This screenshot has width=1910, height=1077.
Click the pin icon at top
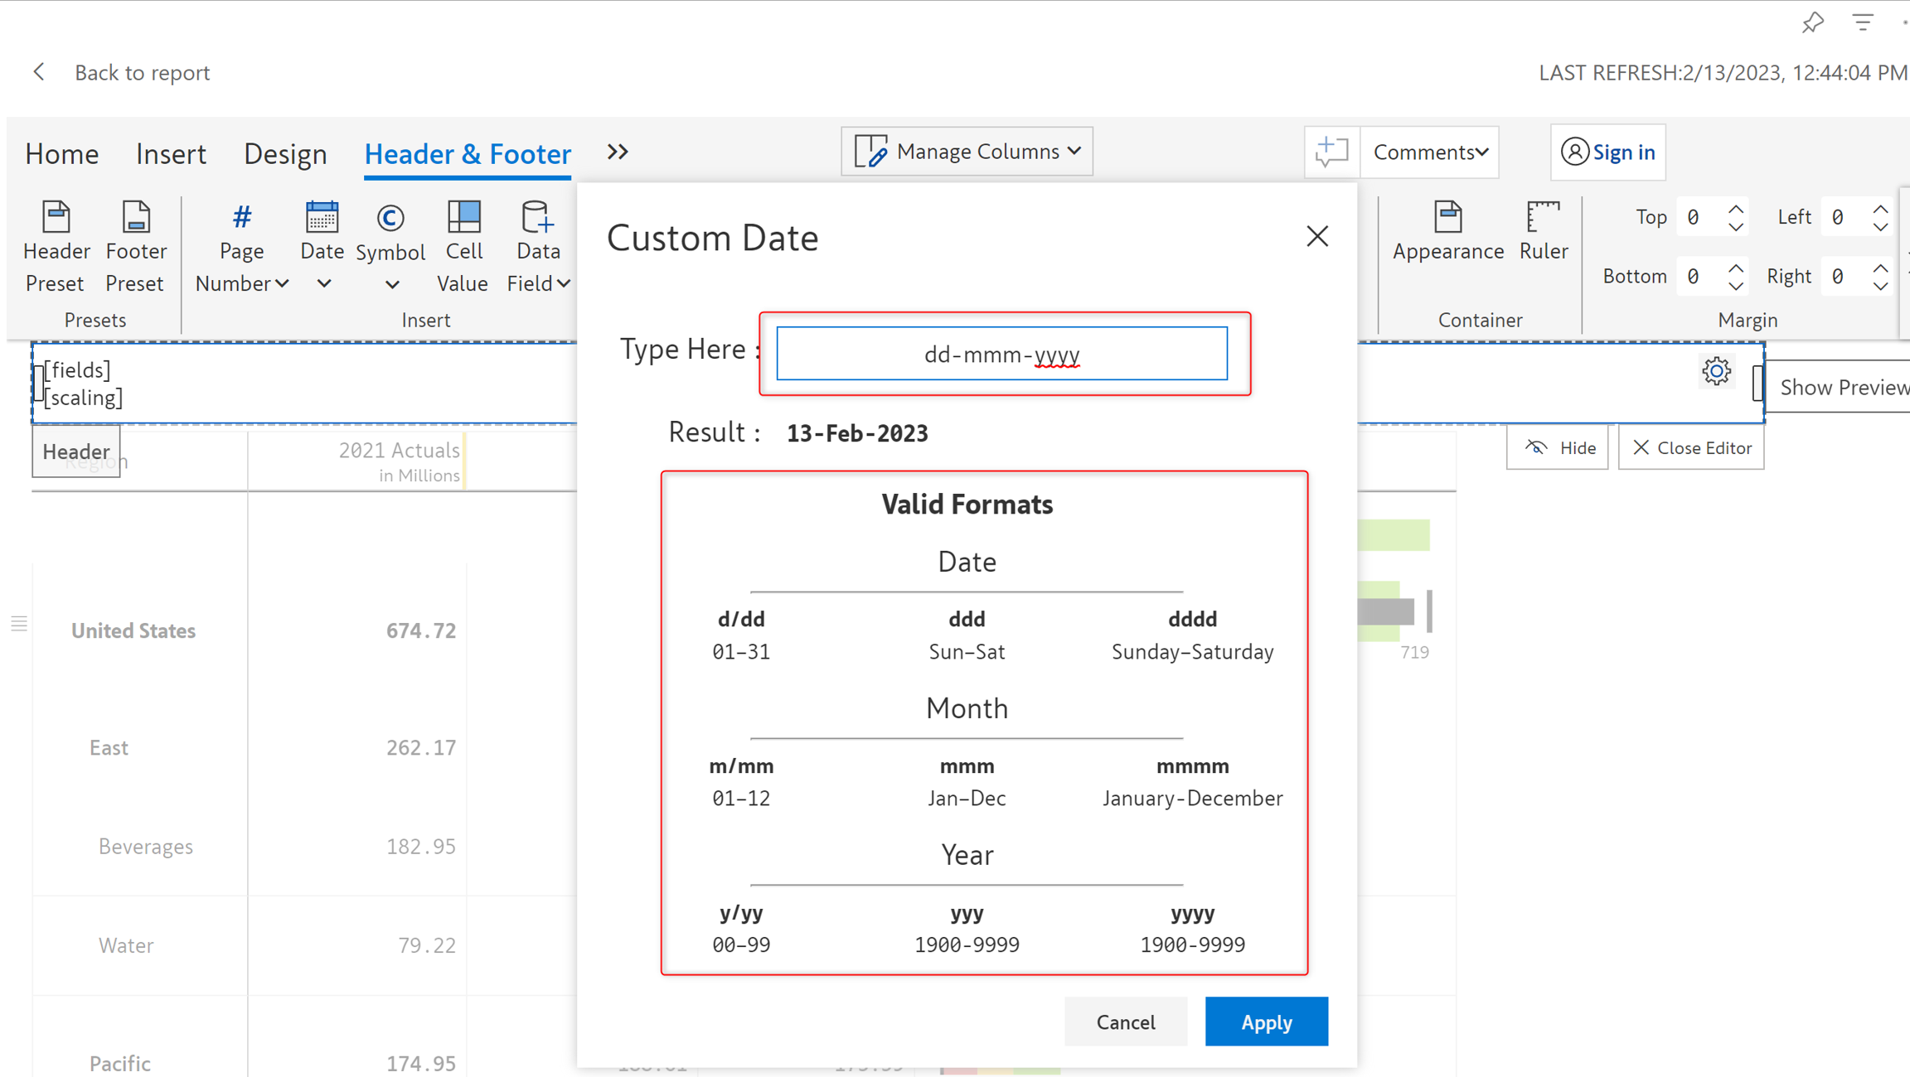coord(1813,22)
